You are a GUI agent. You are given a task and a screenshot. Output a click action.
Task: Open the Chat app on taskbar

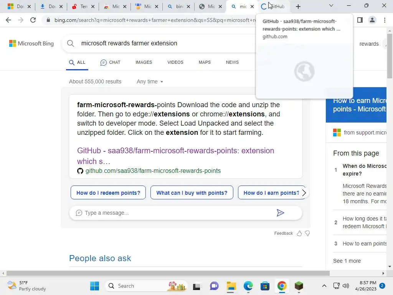(214, 286)
